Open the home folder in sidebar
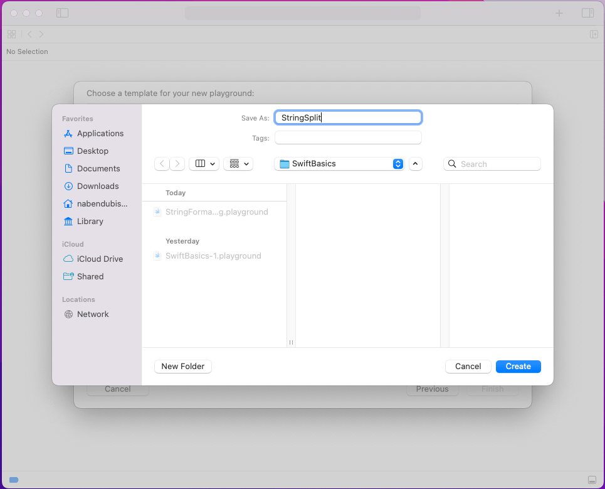The image size is (605, 489). point(102,204)
